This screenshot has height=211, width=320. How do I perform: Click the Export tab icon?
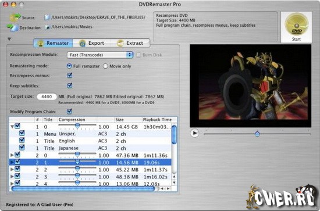click(x=83, y=43)
